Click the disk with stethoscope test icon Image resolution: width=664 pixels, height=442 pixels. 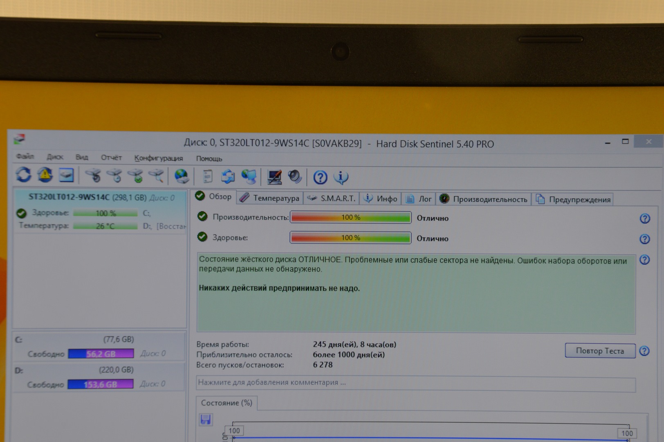tap(93, 176)
